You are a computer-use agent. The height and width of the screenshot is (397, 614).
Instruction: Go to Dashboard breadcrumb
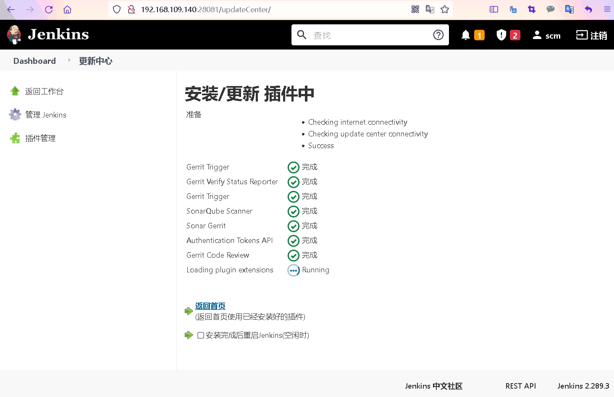34,61
